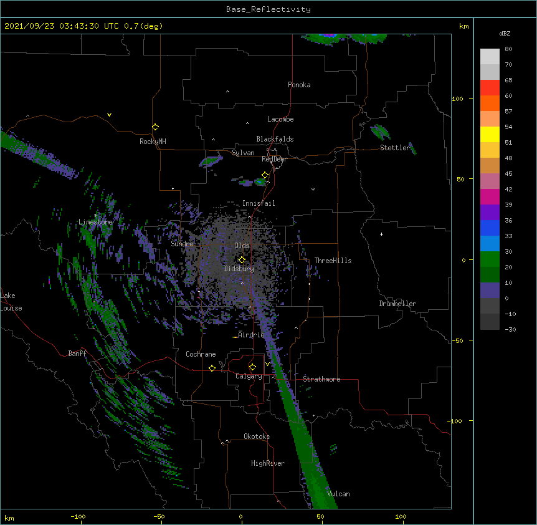The image size is (537, 525).
Task: Click the green echo blob west of RedDeer
Action: pos(211,161)
